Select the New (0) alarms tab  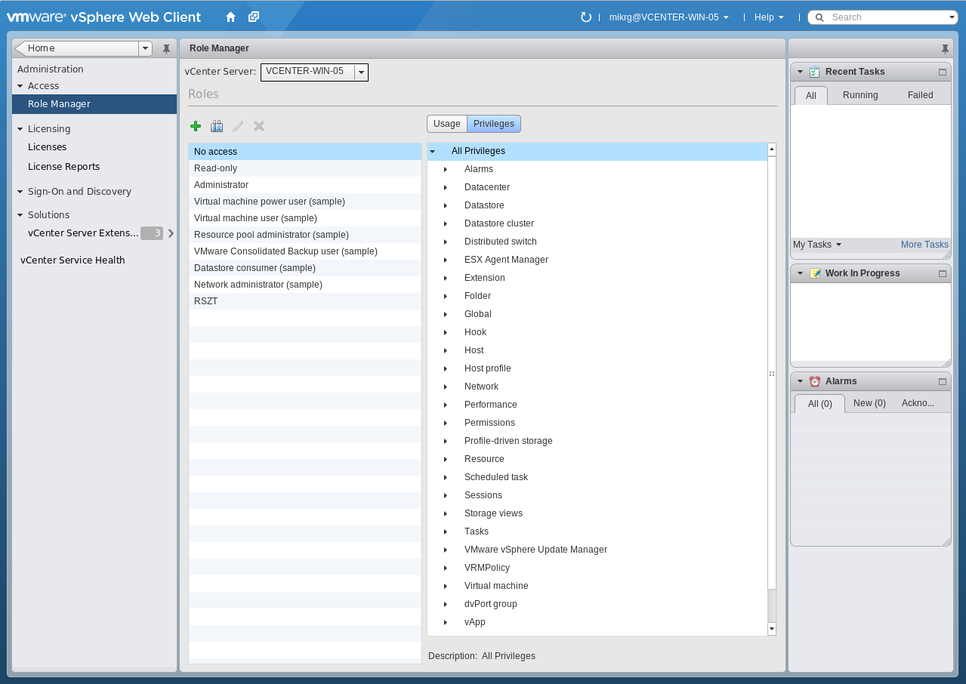[x=869, y=403]
